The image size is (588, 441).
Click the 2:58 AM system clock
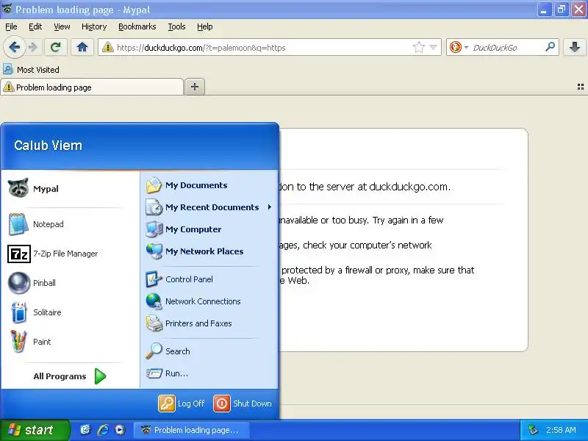(561, 430)
